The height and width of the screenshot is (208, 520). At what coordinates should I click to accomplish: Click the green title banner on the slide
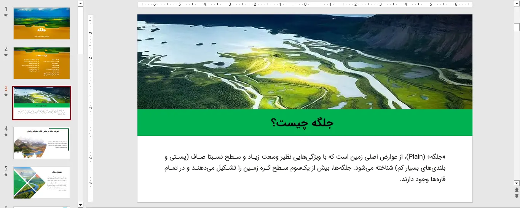(x=305, y=123)
